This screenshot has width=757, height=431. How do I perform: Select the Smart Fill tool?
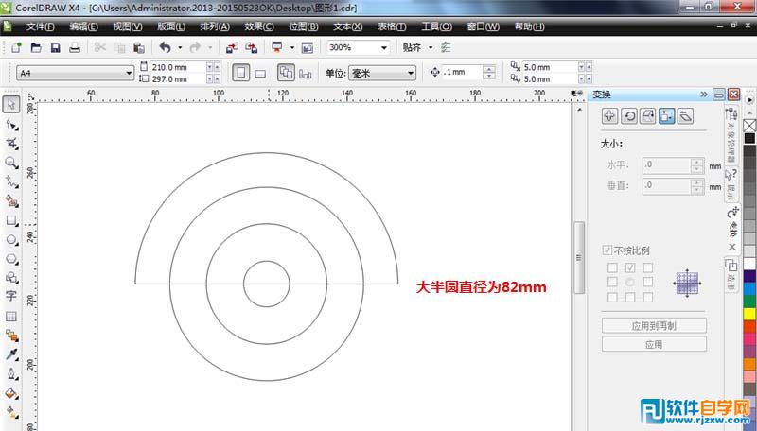coord(11,201)
